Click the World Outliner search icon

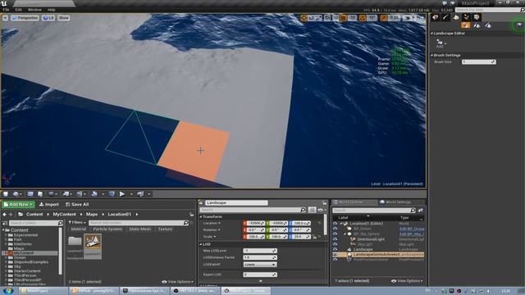click(x=413, y=211)
